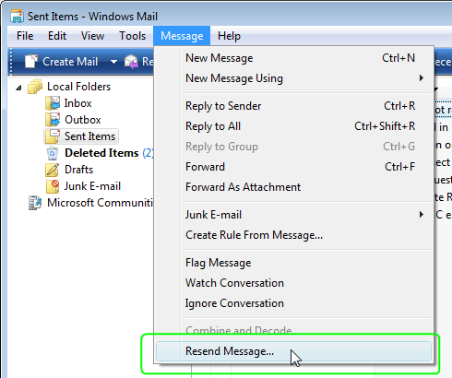
Task: Click the Create Mail button label
Action: click(x=70, y=62)
